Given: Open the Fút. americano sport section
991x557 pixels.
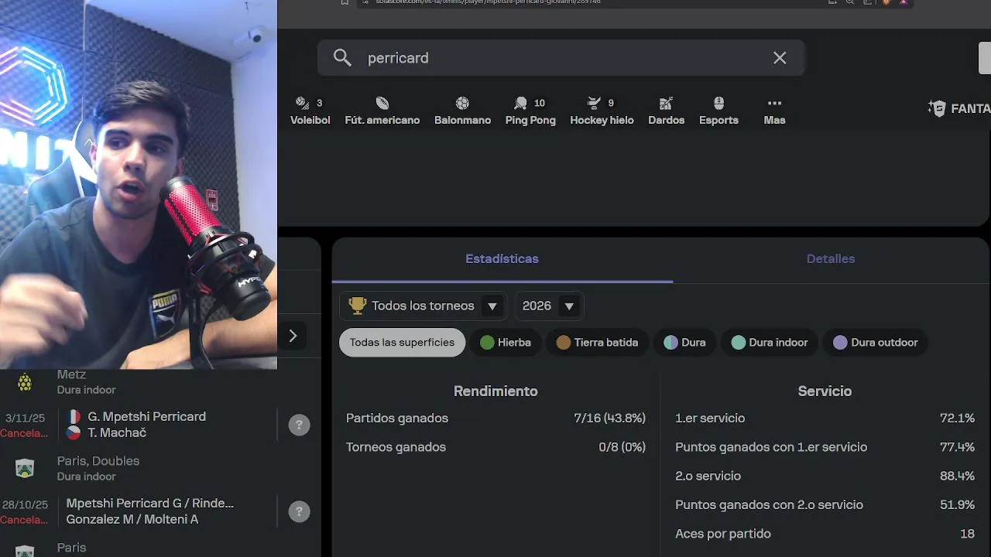Looking at the screenshot, I should [x=382, y=111].
